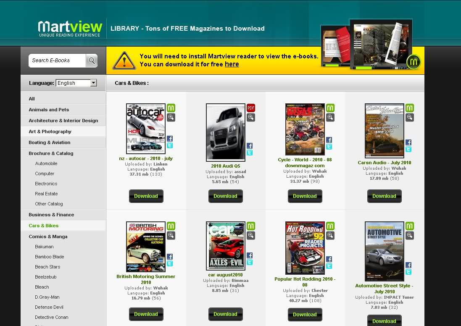Viewport: 461px width, 326px height.
Task: Zoom the nz autocar cover preview
Action: [x=171, y=118]
